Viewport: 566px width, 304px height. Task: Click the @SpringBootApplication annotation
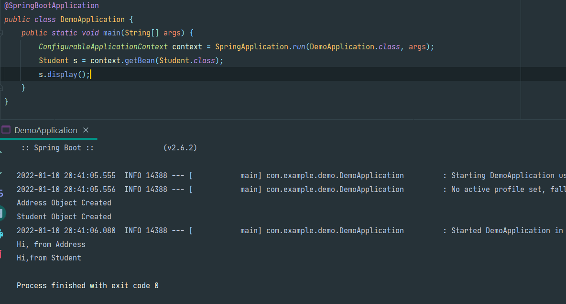(x=52, y=6)
